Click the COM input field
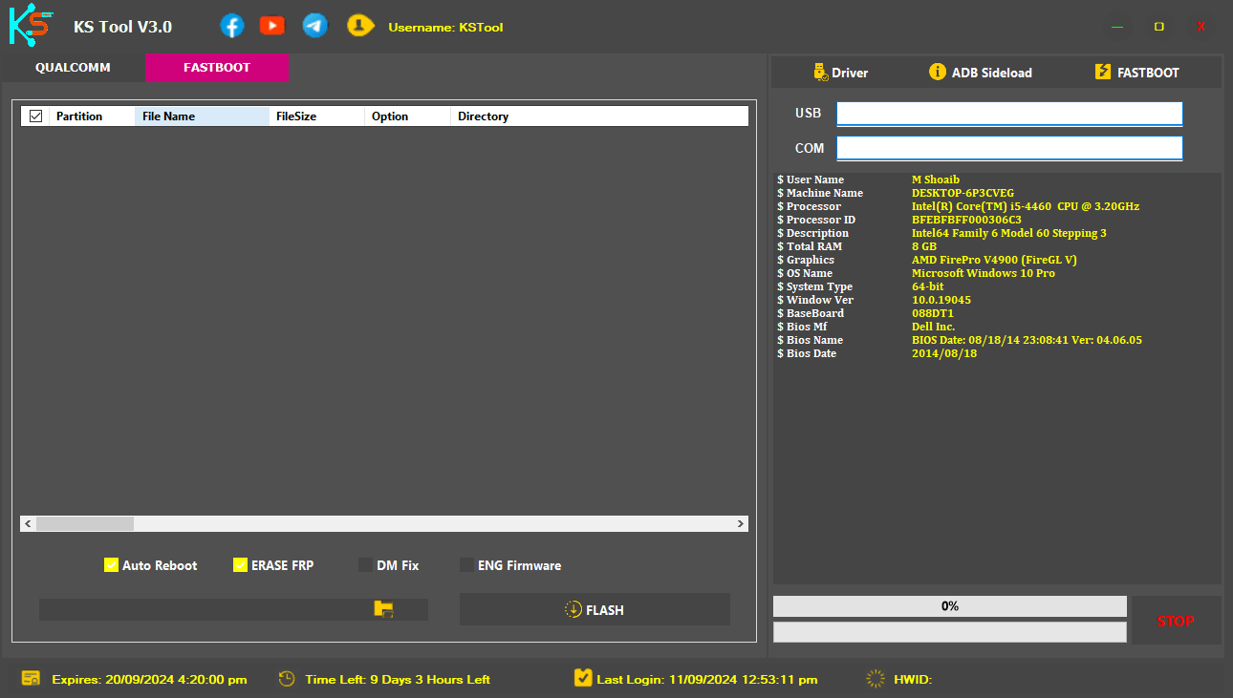Image resolution: width=1233 pixels, height=698 pixels. pos(1009,148)
